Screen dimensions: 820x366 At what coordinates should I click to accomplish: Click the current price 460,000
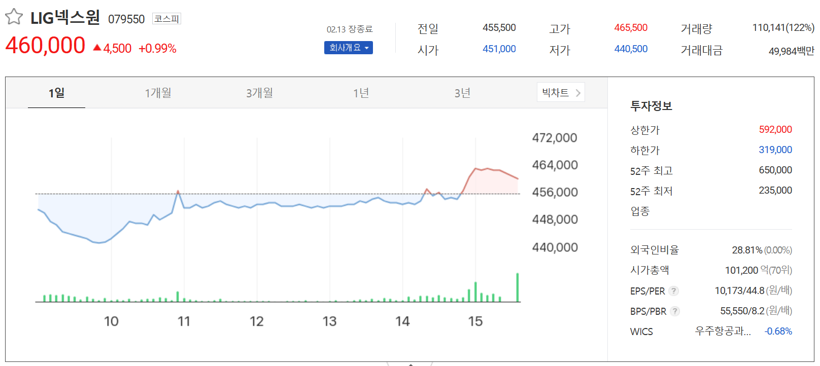pyautogui.click(x=45, y=46)
